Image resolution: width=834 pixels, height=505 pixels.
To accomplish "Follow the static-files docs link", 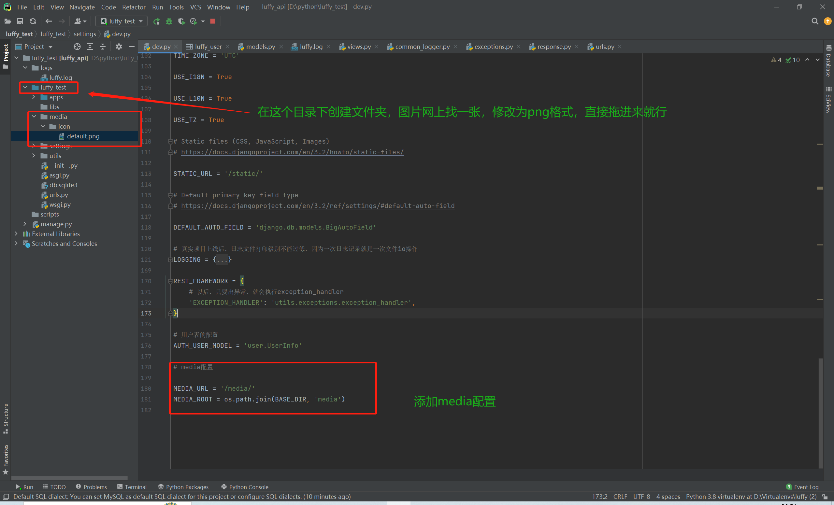I will (292, 152).
